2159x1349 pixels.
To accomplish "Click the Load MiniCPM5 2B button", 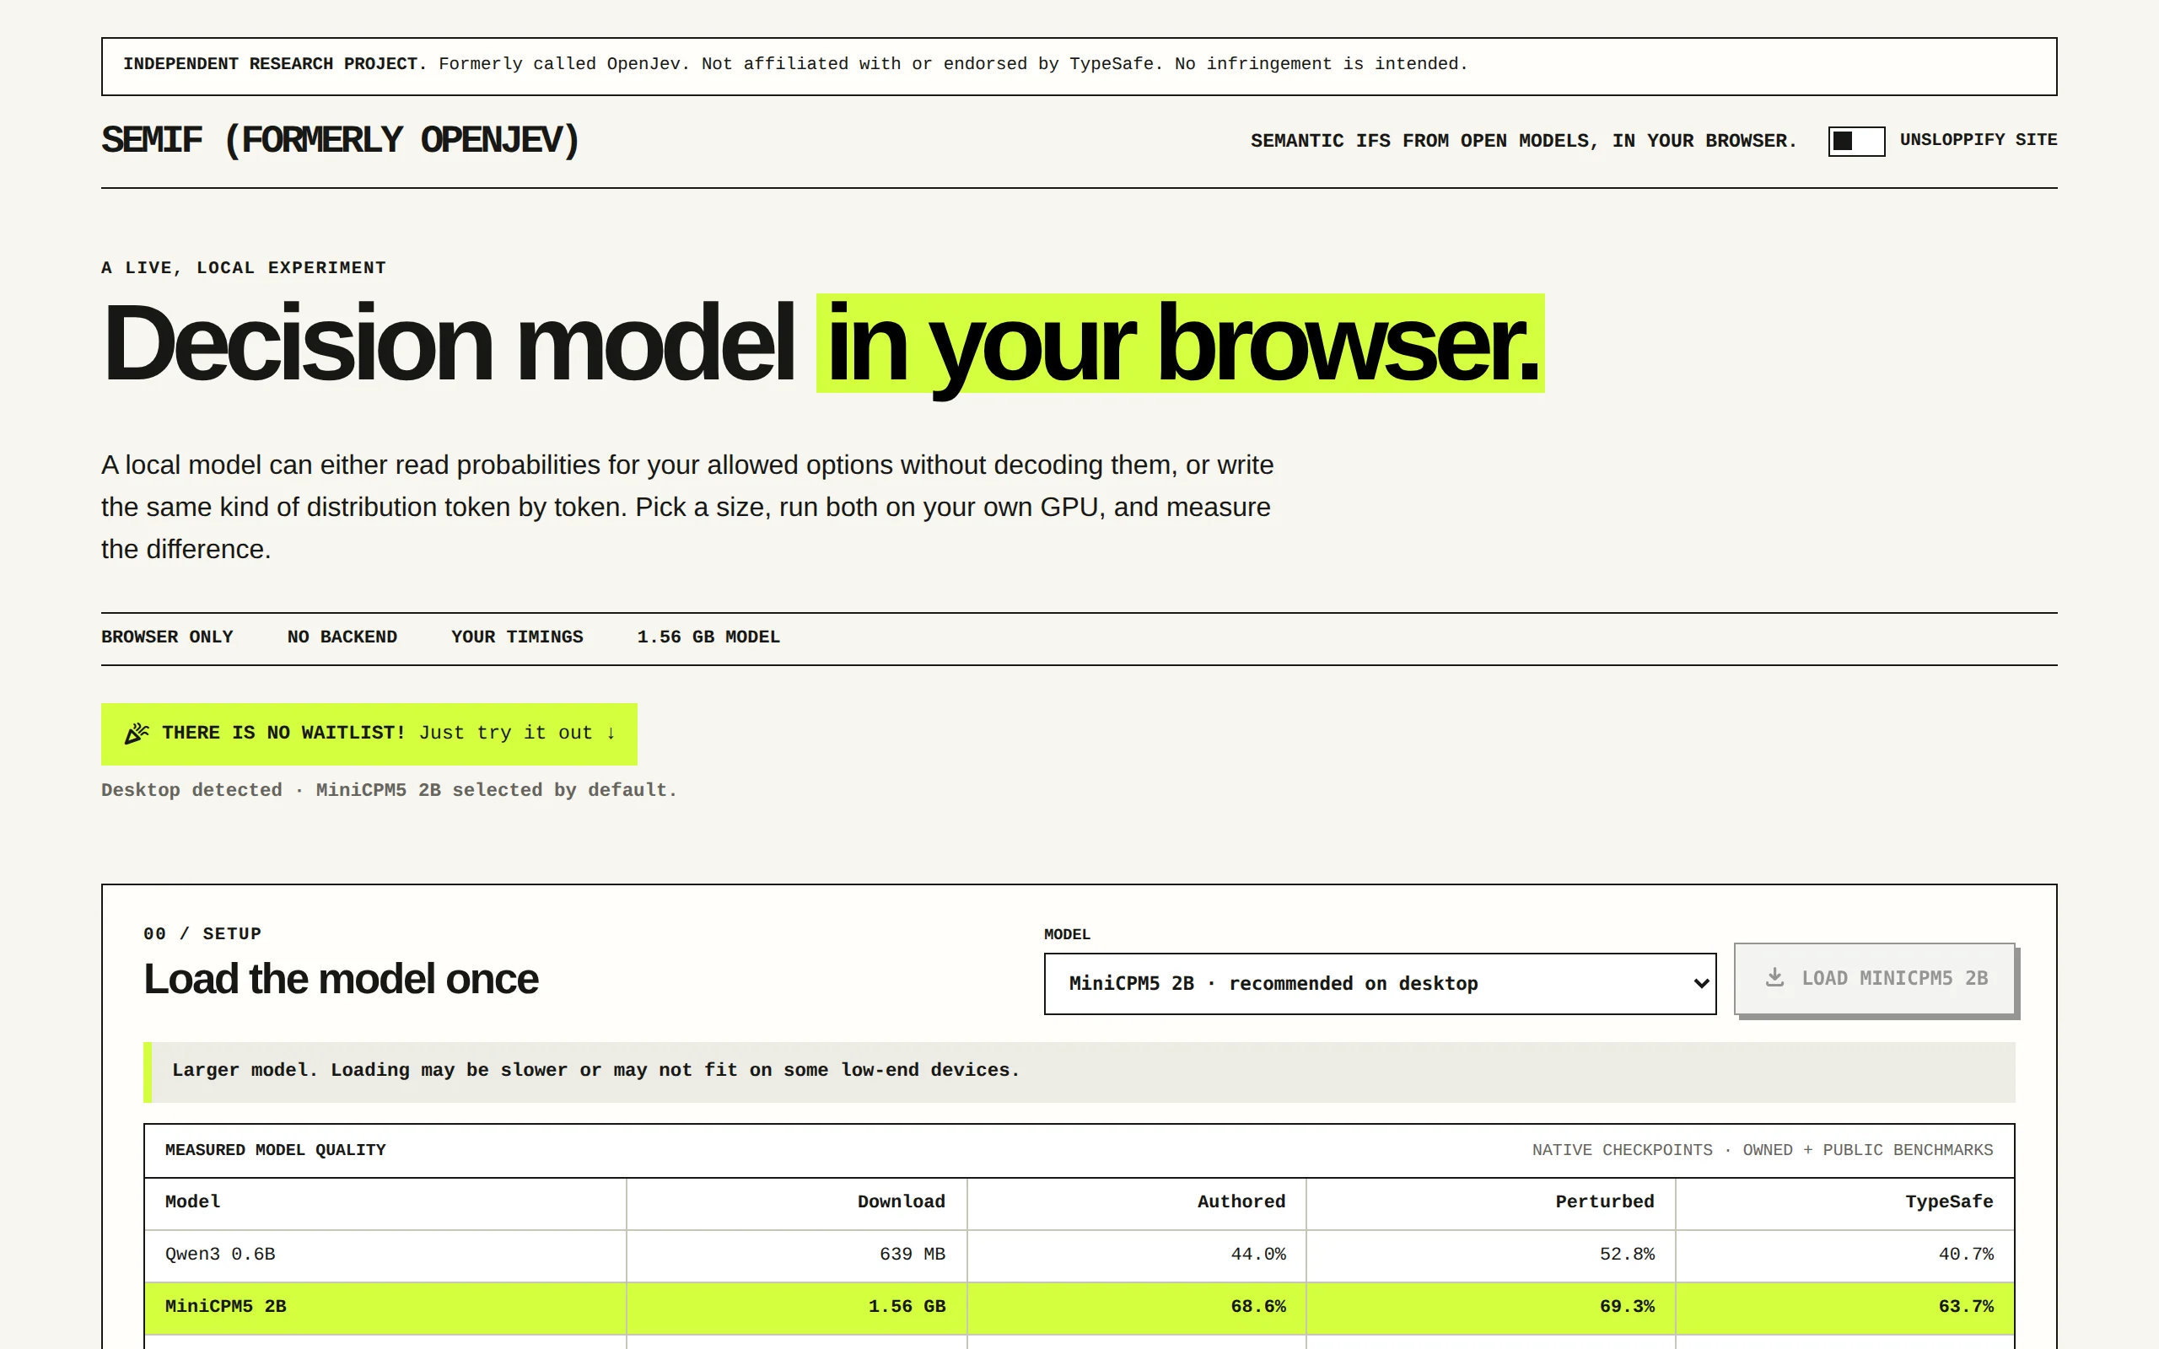I will click(1875, 978).
